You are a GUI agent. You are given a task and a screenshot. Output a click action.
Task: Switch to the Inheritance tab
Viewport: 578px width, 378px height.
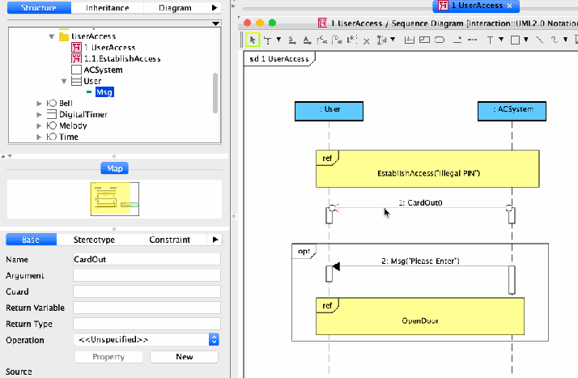[x=107, y=7]
